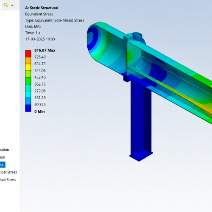Click the "Type: Equivalent (von-Mises) Stress" line

pyautogui.click(x=55, y=20)
